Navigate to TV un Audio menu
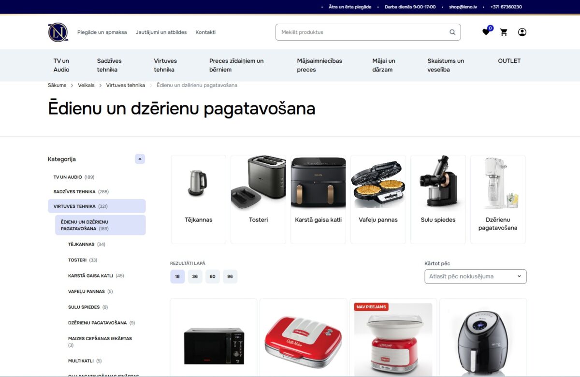The width and height of the screenshot is (580, 377). [x=61, y=65]
